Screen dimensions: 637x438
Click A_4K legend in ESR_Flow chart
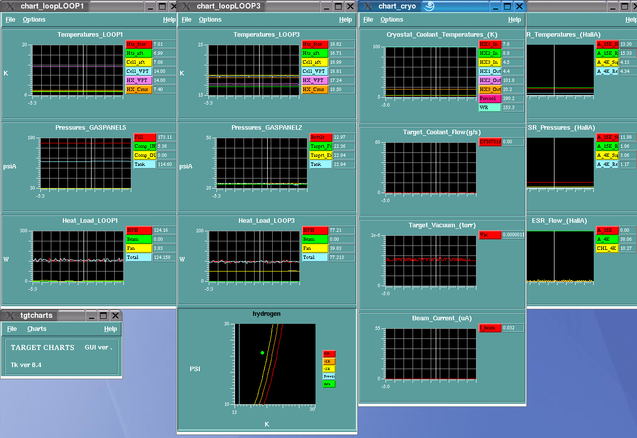click(607, 239)
